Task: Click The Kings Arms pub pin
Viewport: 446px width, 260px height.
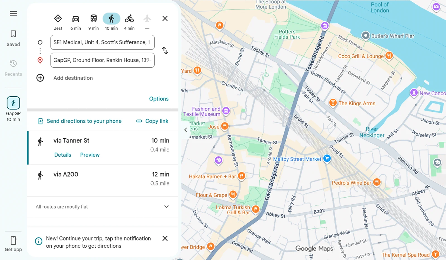Action: tap(333, 102)
